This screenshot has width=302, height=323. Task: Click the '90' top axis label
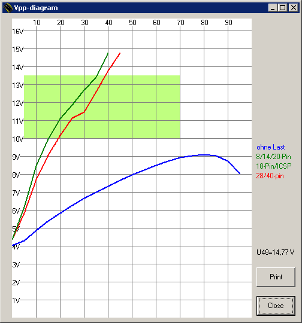pos(228,23)
